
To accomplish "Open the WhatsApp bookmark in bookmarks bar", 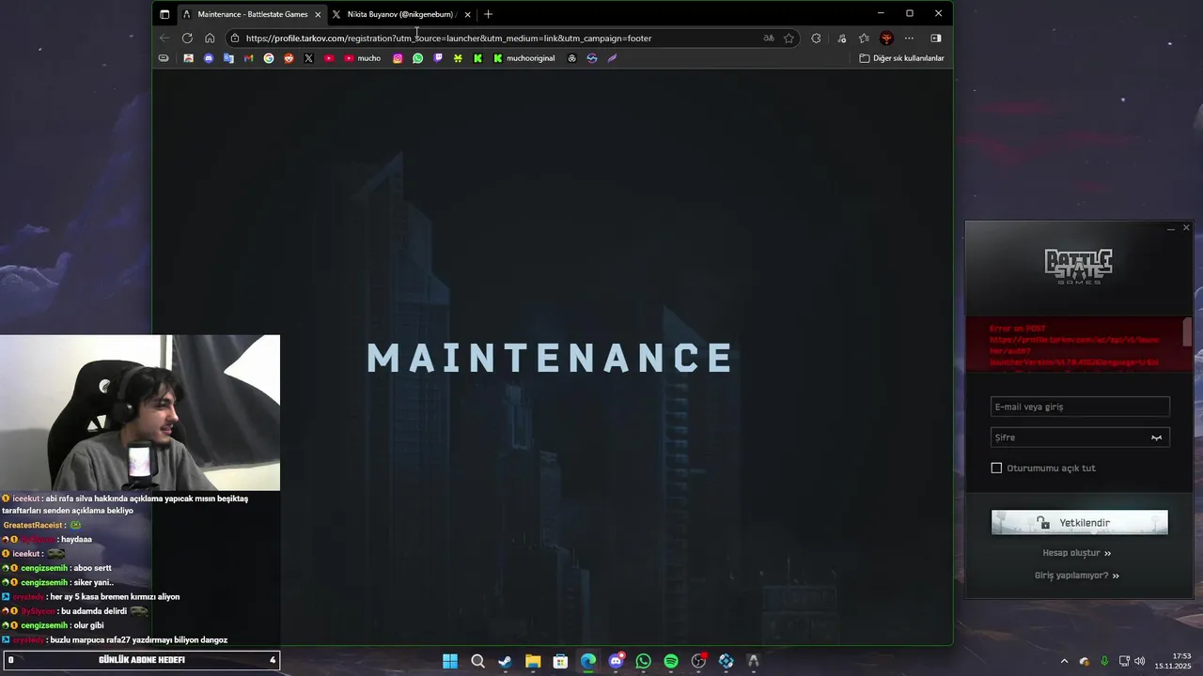I will pos(417,58).
